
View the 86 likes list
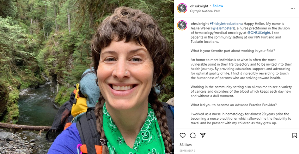185,145
